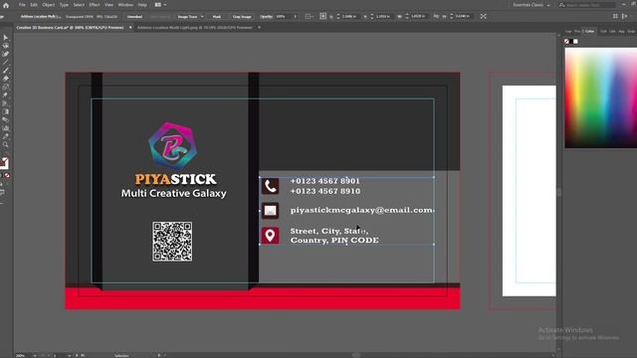Click the Multi Creative Galaxy text

[174, 193]
